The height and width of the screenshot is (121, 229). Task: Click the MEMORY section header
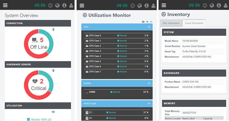click(194, 104)
